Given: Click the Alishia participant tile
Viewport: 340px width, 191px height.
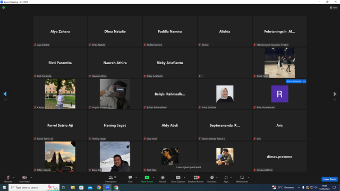Looking at the screenshot, I should point(225,31).
